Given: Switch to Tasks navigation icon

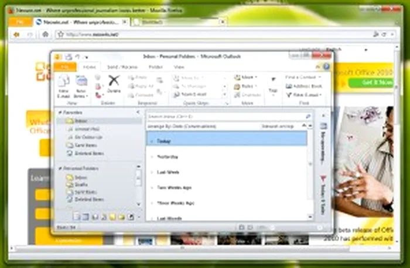Looking at the screenshot, I should pyautogui.click(x=104, y=217).
